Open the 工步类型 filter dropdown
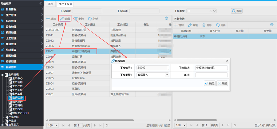277x129 pixels. (215, 11)
